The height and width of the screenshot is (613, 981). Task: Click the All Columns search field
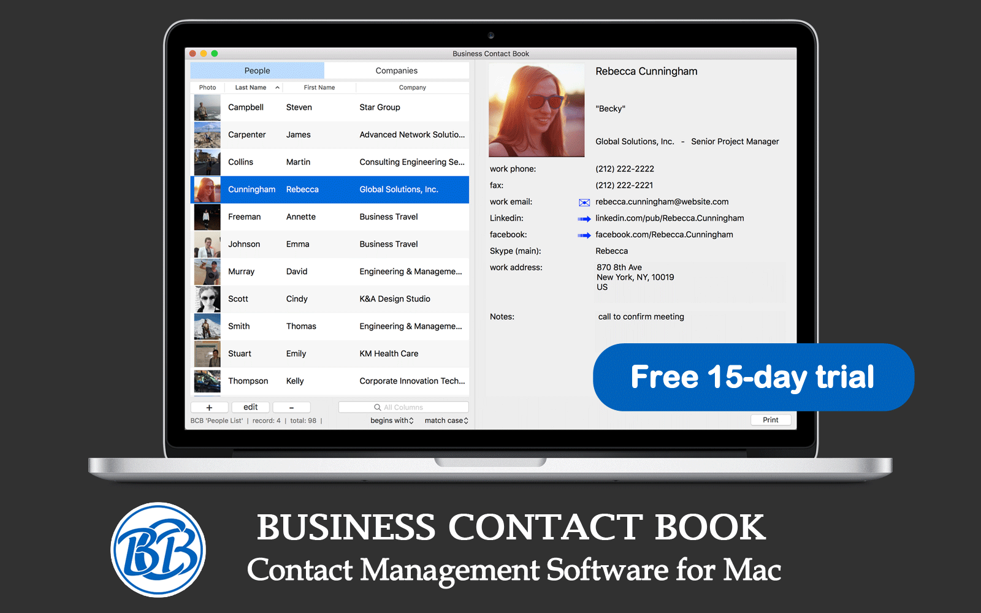point(403,407)
